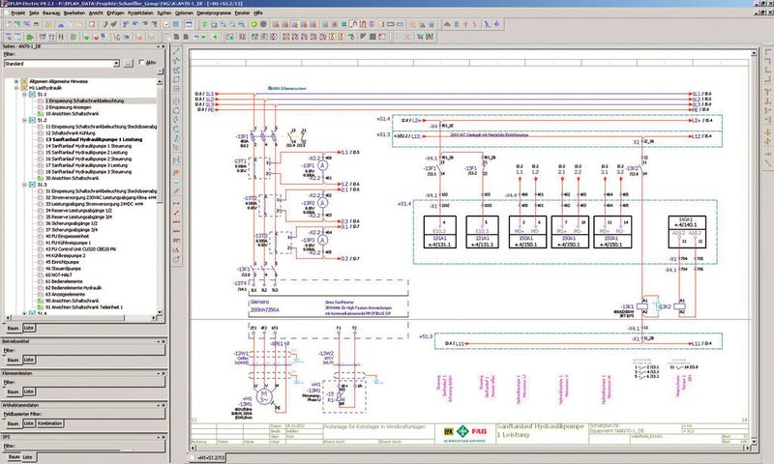774x464 pixels.
Task: Click the red magnet snap toolbar icon
Action: click(x=354, y=23)
